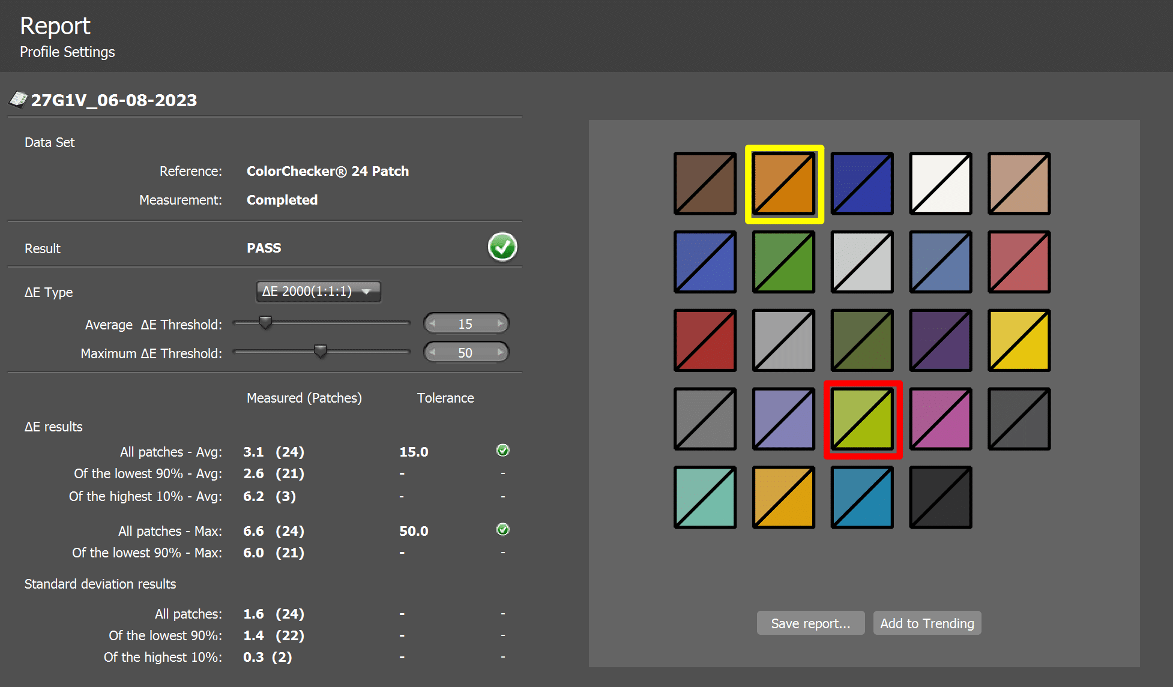The width and height of the screenshot is (1173, 687).
Task: Decrease Average ΔE Threshold with left arrow
Action: click(x=433, y=324)
